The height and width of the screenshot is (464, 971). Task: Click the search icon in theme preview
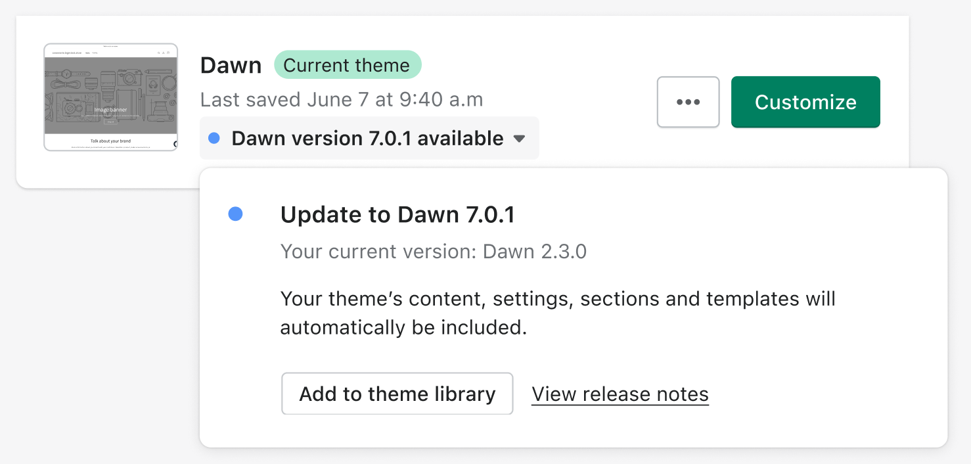coord(159,53)
